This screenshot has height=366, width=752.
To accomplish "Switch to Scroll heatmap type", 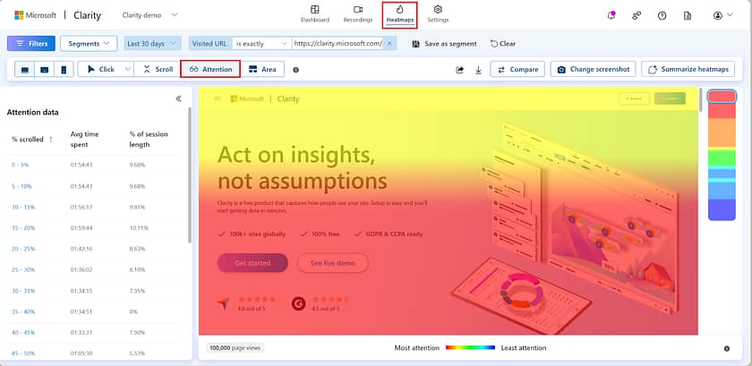I will tap(158, 69).
